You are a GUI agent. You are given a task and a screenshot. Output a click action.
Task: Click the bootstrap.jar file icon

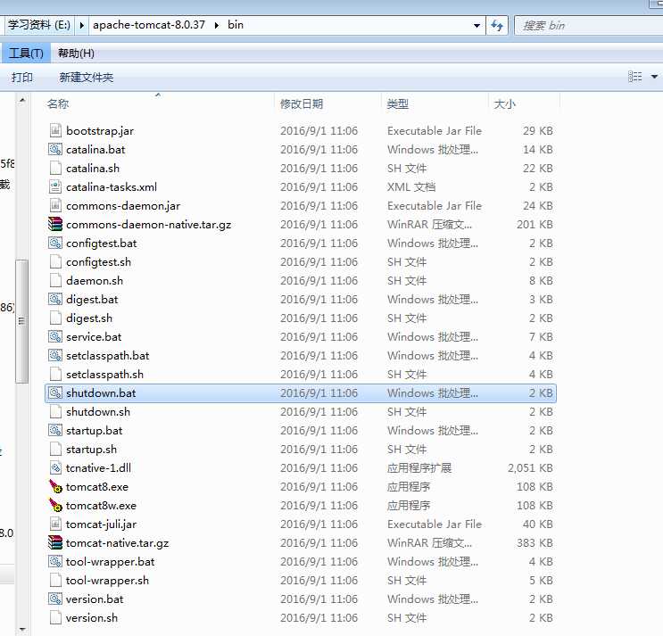[55, 130]
